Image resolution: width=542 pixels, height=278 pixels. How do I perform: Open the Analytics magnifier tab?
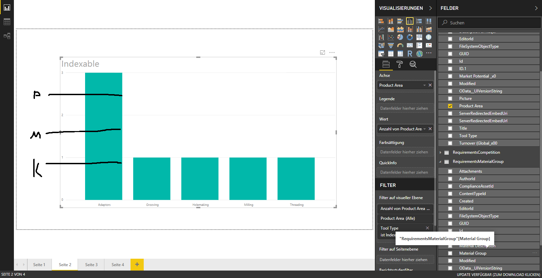pyautogui.click(x=413, y=64)
